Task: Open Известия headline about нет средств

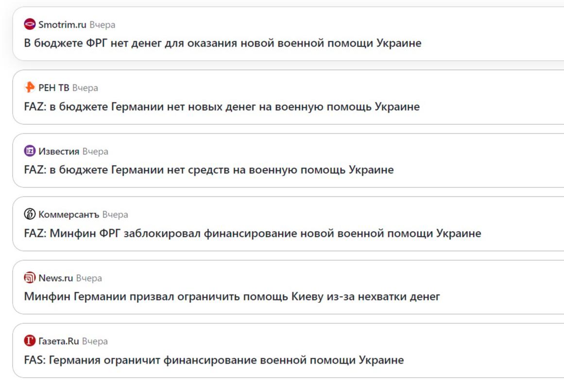Action: (x=209, y=170)
